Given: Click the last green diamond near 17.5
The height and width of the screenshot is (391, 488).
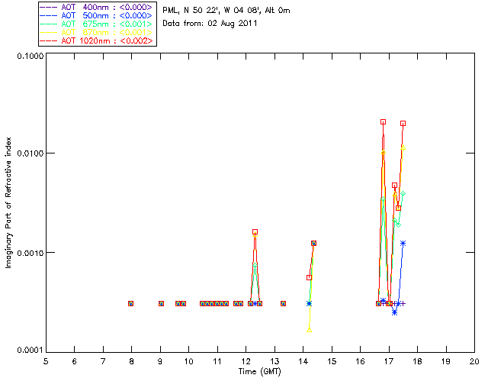Looking at the screenshot, I should [x=403, y=194].
